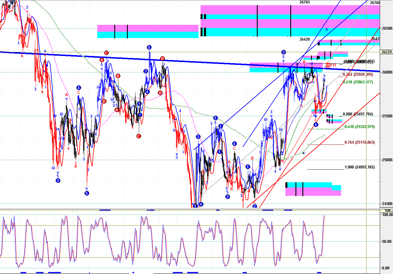Image resolution: width=393 pixels, height=274 pixels.
Task: Click the highlighted 26229 price axis tag
Action: tap(387, 52)
